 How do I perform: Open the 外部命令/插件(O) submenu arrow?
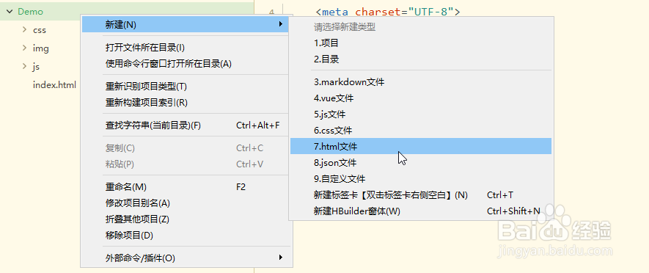pos(281,258)
